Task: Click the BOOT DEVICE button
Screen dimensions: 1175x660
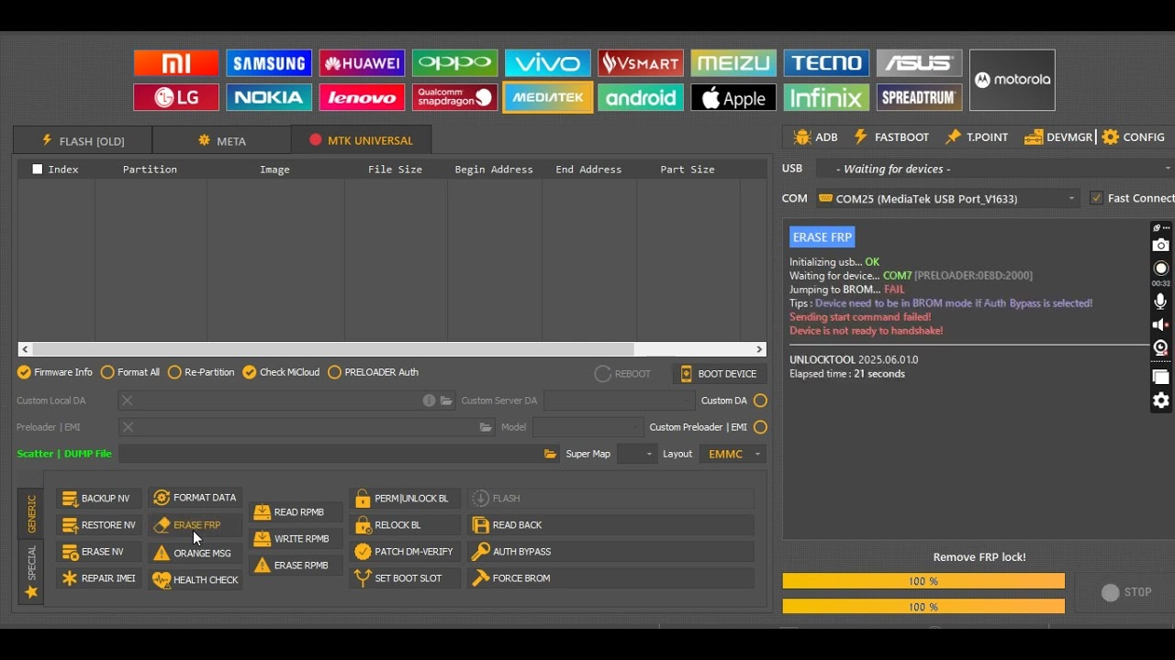Action: tap(720, 374)
